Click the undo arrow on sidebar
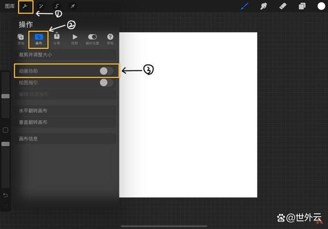 (x=5, y=195)
